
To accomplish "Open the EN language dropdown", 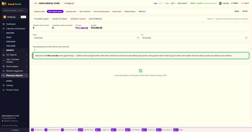I will pyautogui.click(x=173, y=3).
